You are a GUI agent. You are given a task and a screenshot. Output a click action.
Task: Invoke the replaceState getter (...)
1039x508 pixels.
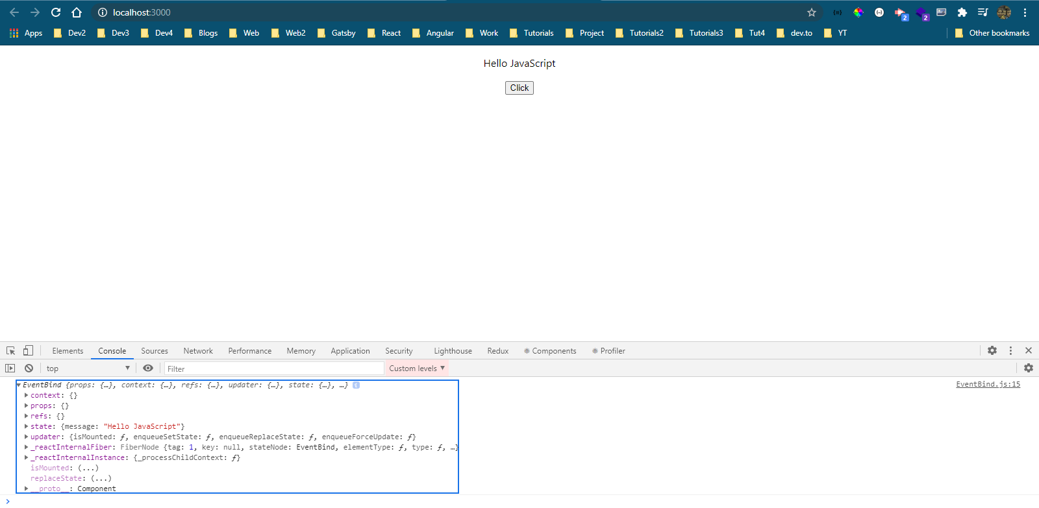click(101, 478)
